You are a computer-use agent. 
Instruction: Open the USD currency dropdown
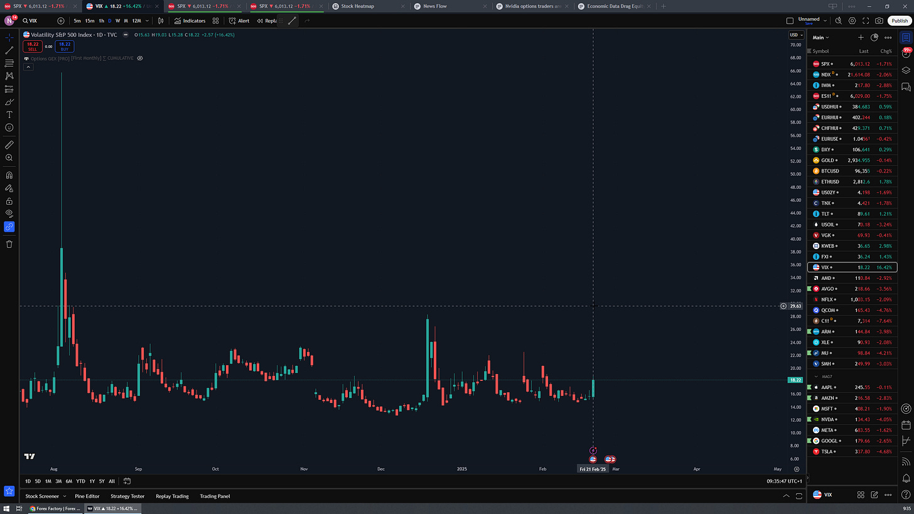tap(796, 35)
